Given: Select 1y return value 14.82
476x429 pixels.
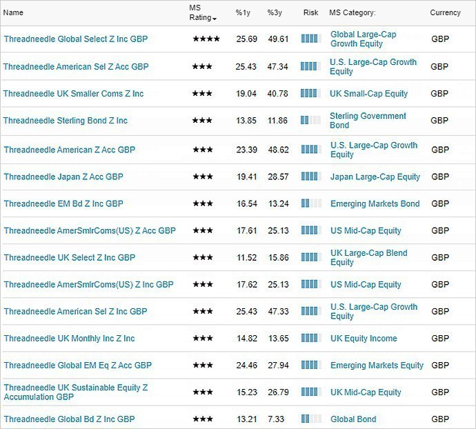Looking at the screenshot, I should 247,338.
